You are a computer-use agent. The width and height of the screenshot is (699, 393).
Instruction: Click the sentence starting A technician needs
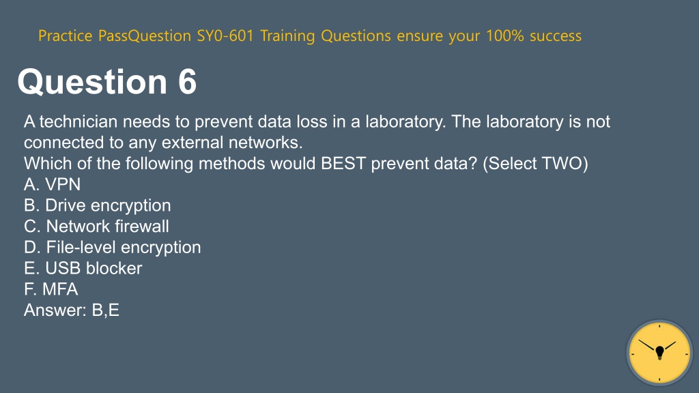click(x=235, y=121)
